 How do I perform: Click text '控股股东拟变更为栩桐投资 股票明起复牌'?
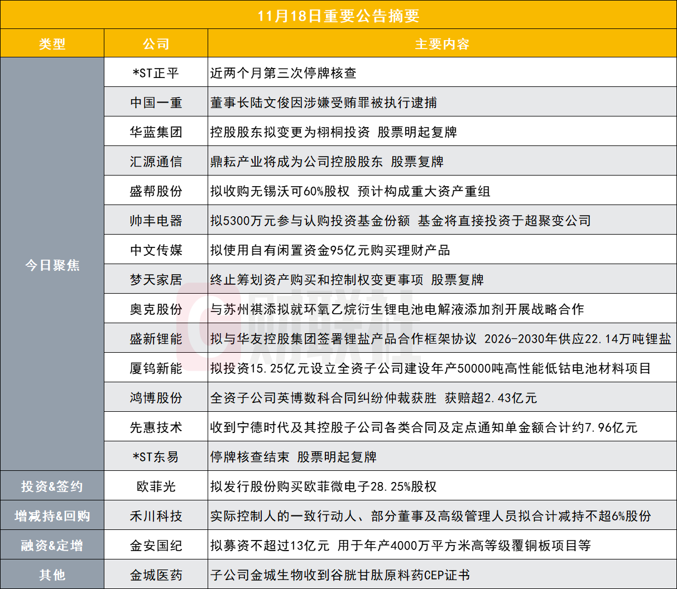(x=334, y=132)
